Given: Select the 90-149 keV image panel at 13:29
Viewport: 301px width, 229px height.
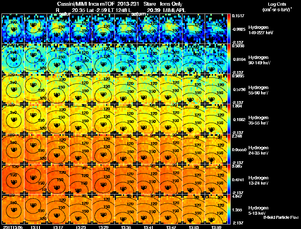Looking at the screenshot, I should point(103,59).
